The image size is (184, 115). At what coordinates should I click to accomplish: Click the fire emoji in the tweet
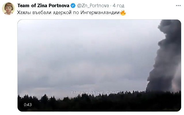(123, 13)
